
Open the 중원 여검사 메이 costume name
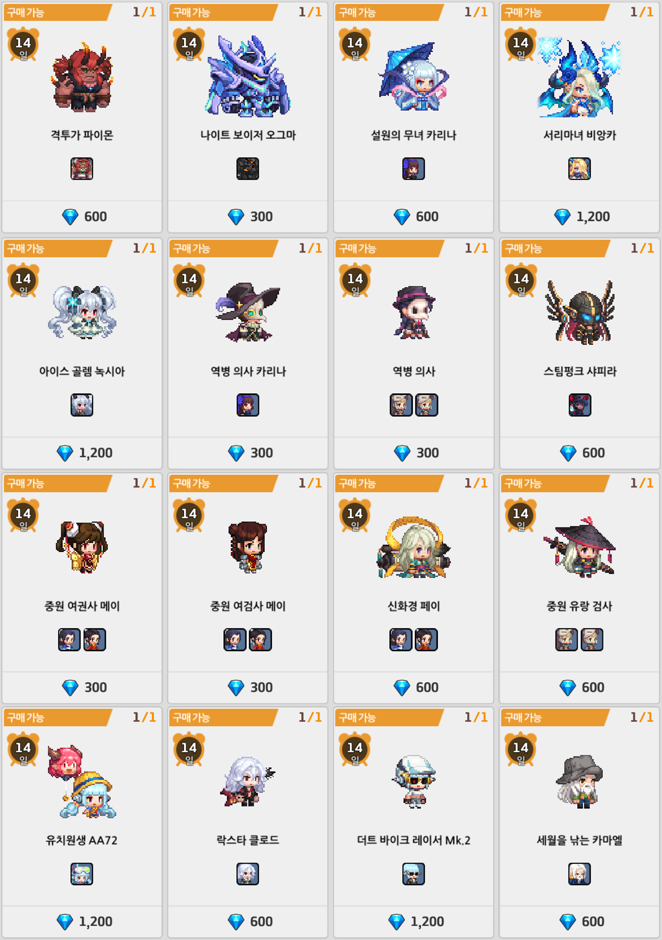click(248, 606)
